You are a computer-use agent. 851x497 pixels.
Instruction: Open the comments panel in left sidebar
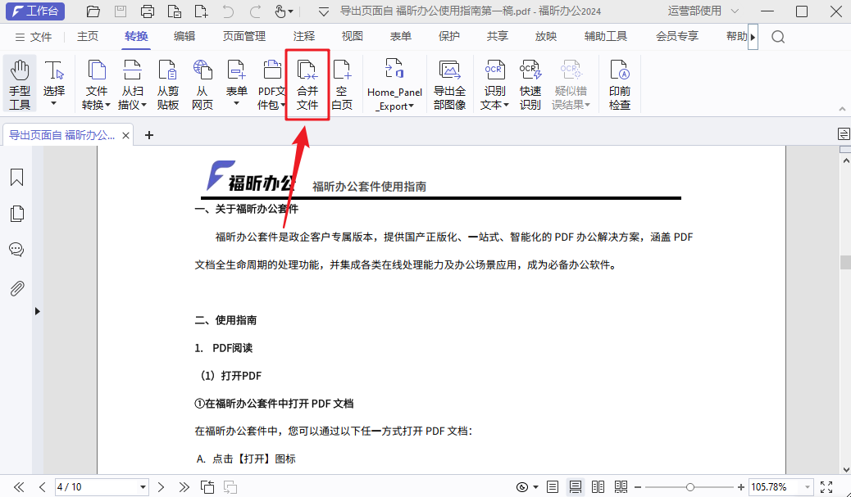click(x=17, y=250)
